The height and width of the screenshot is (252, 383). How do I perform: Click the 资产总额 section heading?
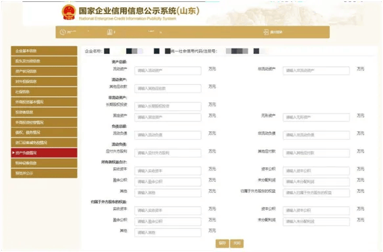click(120, 62)
